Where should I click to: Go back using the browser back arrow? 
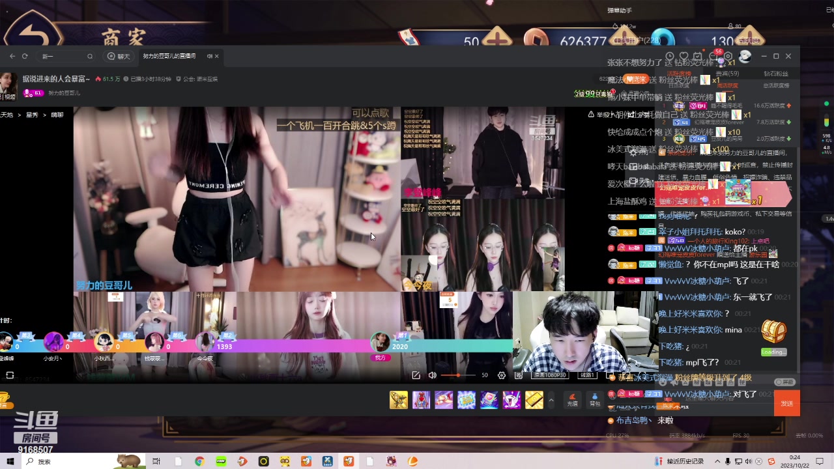12,56
